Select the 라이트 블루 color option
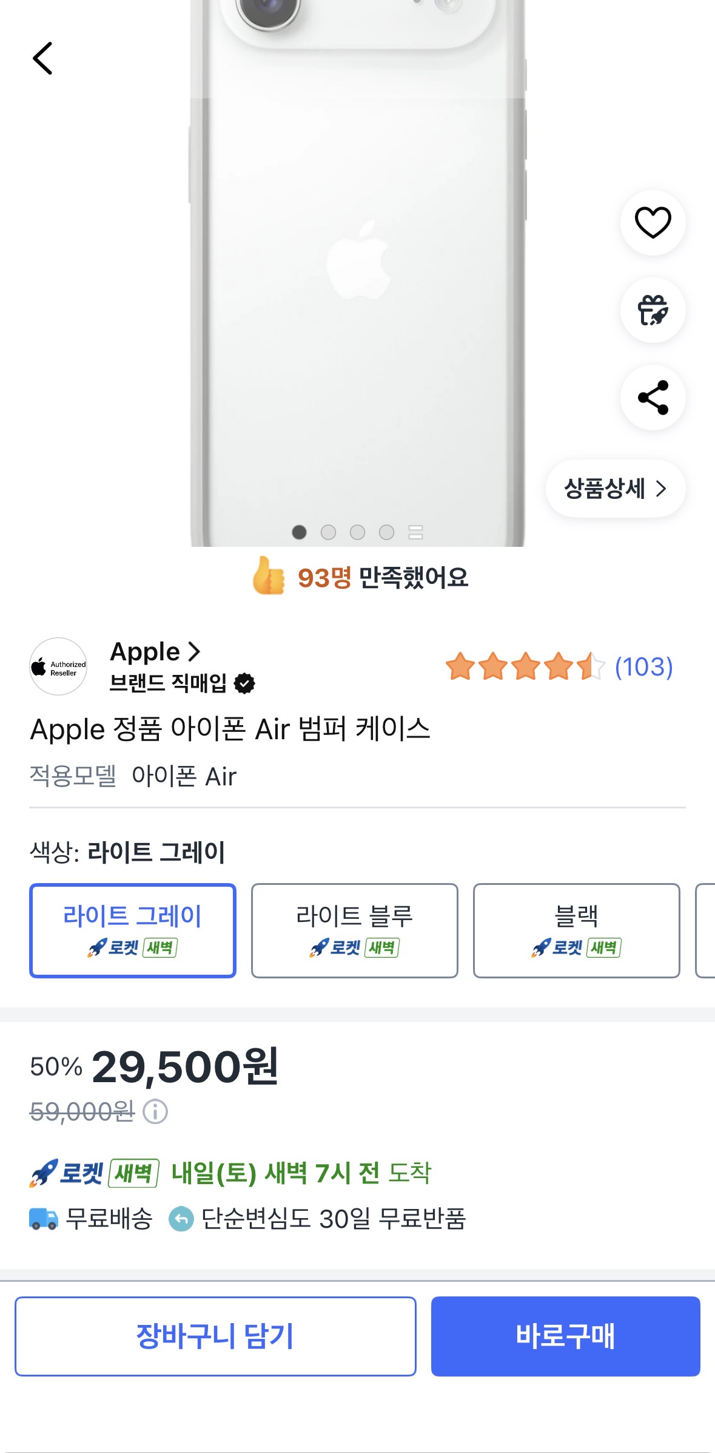The image size is (715, 1453). tap(355, 930)
